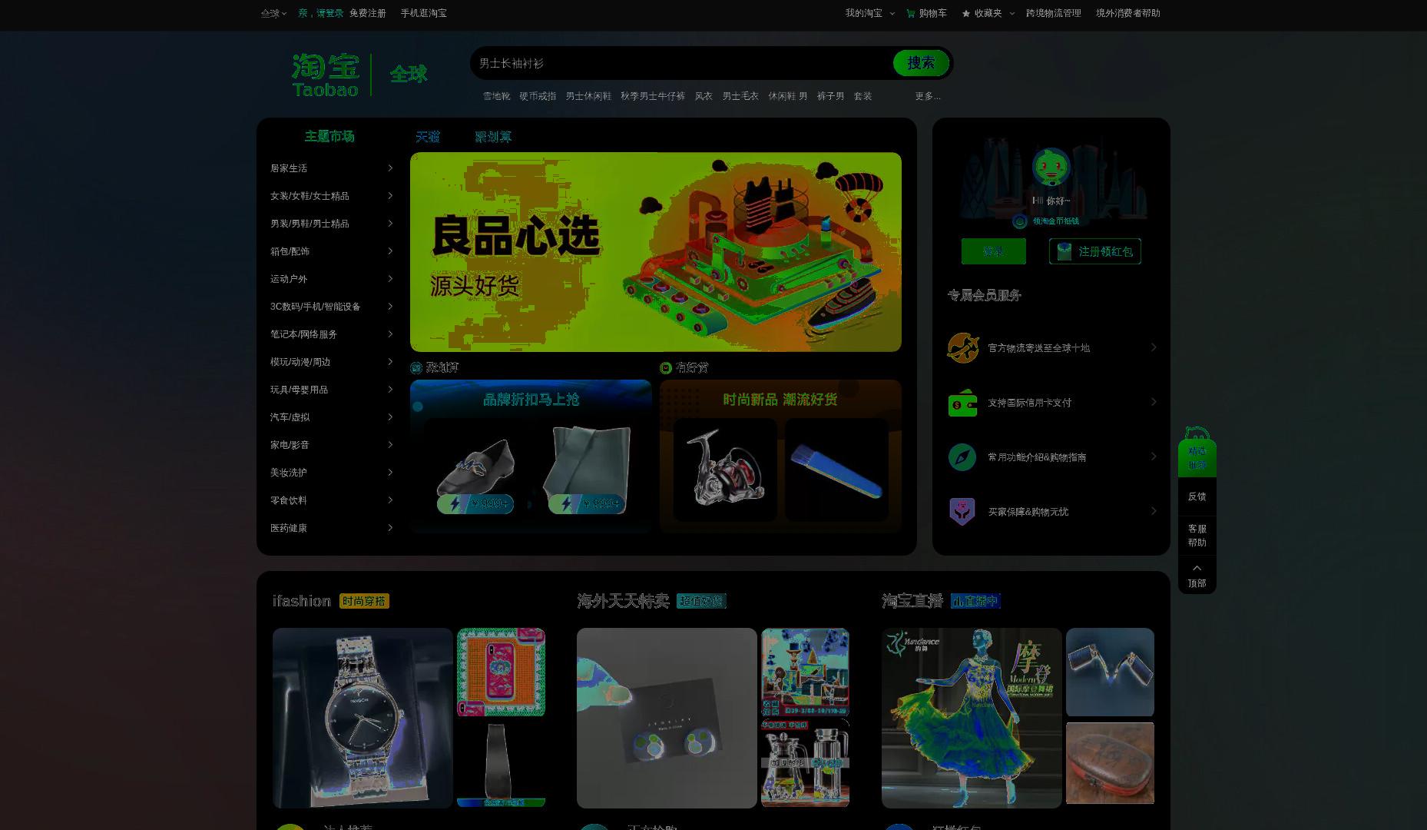Click the airplane logistics icon
This screenshot has width=1427, height=830.
[962, 347]
